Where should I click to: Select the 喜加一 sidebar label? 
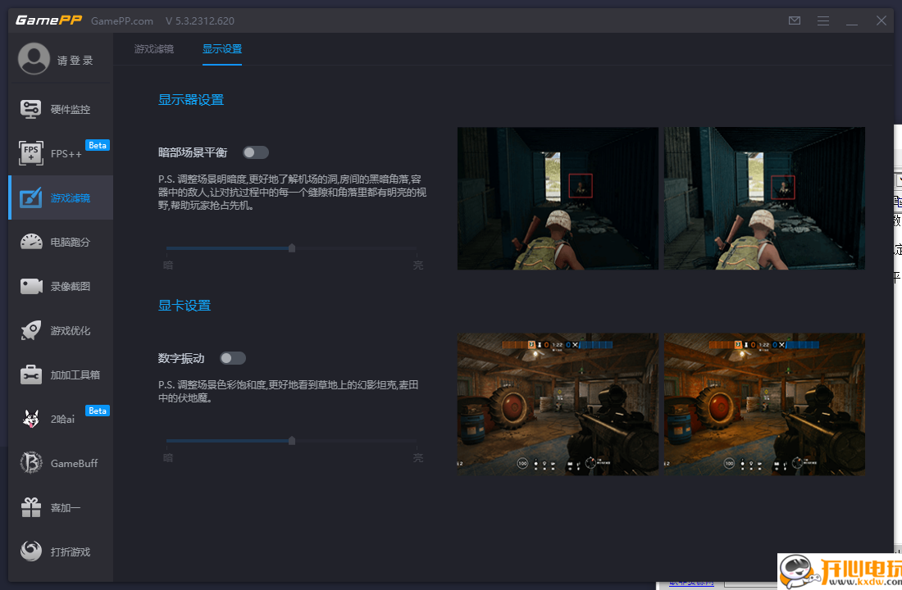point(66,508)
